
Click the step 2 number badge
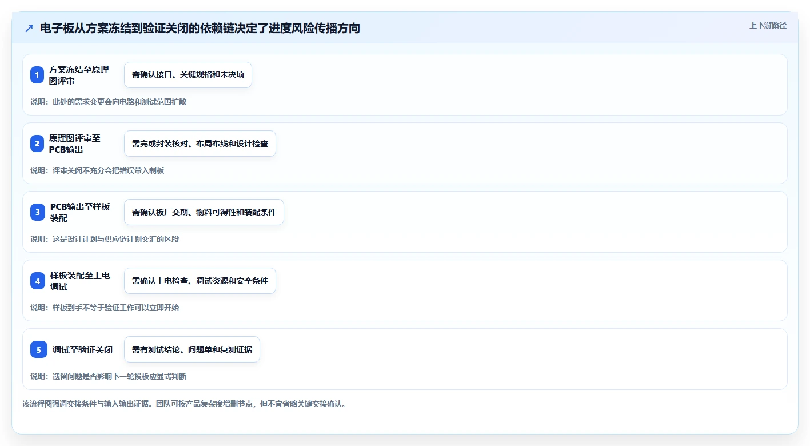37,144
